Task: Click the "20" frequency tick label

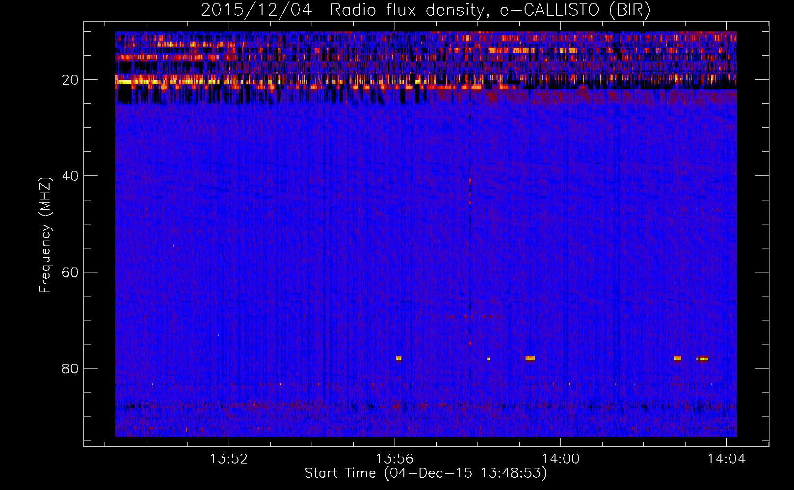Action: coord(71,80)
